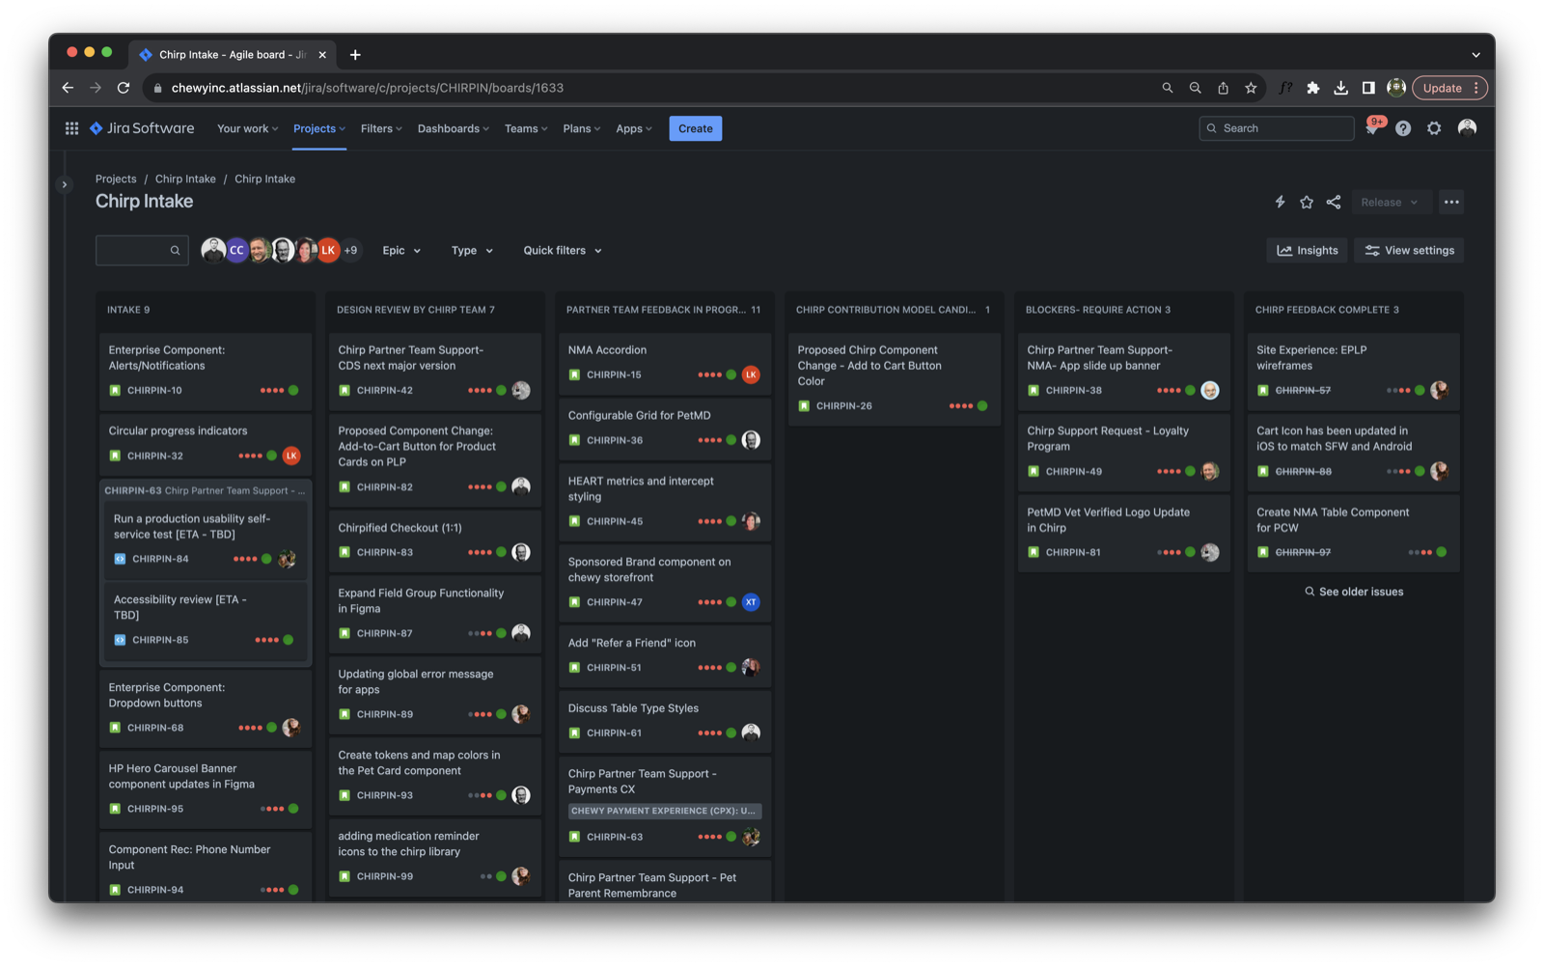Open the CHIRPIN-63 parent issue header
The width and height of the screenshot is (1544, 967).
click(205, 490)
